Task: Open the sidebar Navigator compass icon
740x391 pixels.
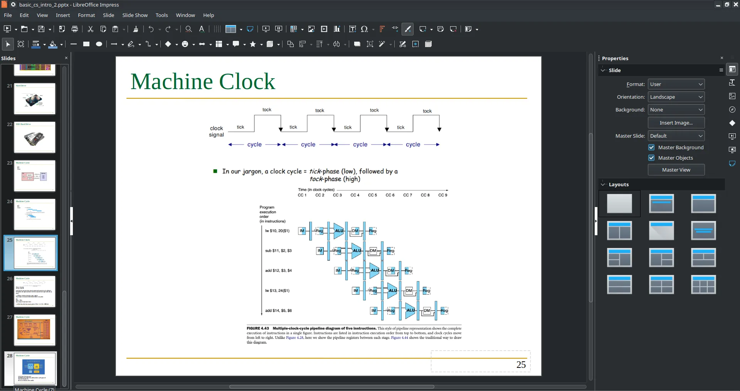Action: 732,110
